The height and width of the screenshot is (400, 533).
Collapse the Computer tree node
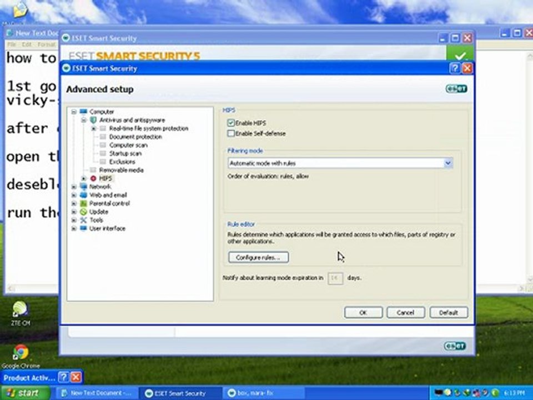74,112
